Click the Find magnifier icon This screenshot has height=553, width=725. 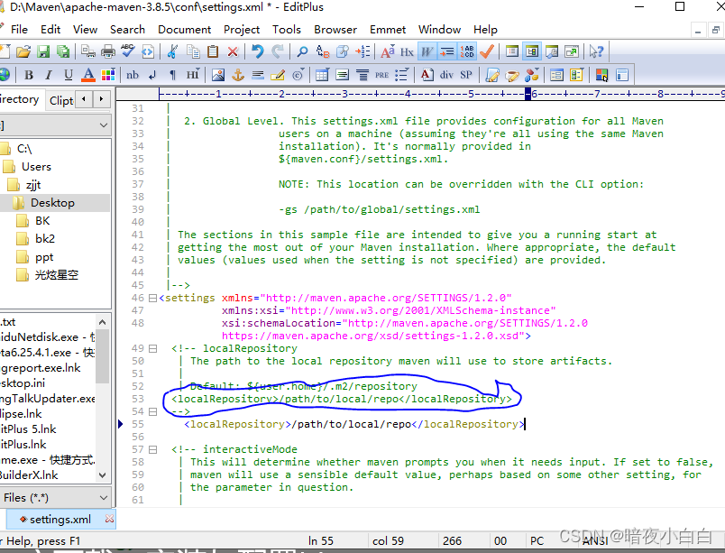point(302,51)
